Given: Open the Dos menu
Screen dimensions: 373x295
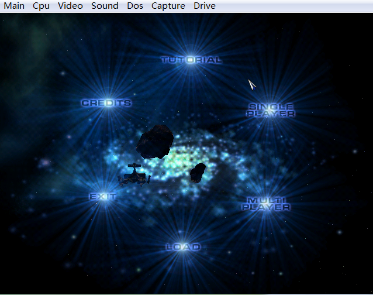Looking at the screenshot, I should pyautogui.click(x=135, y=6).
